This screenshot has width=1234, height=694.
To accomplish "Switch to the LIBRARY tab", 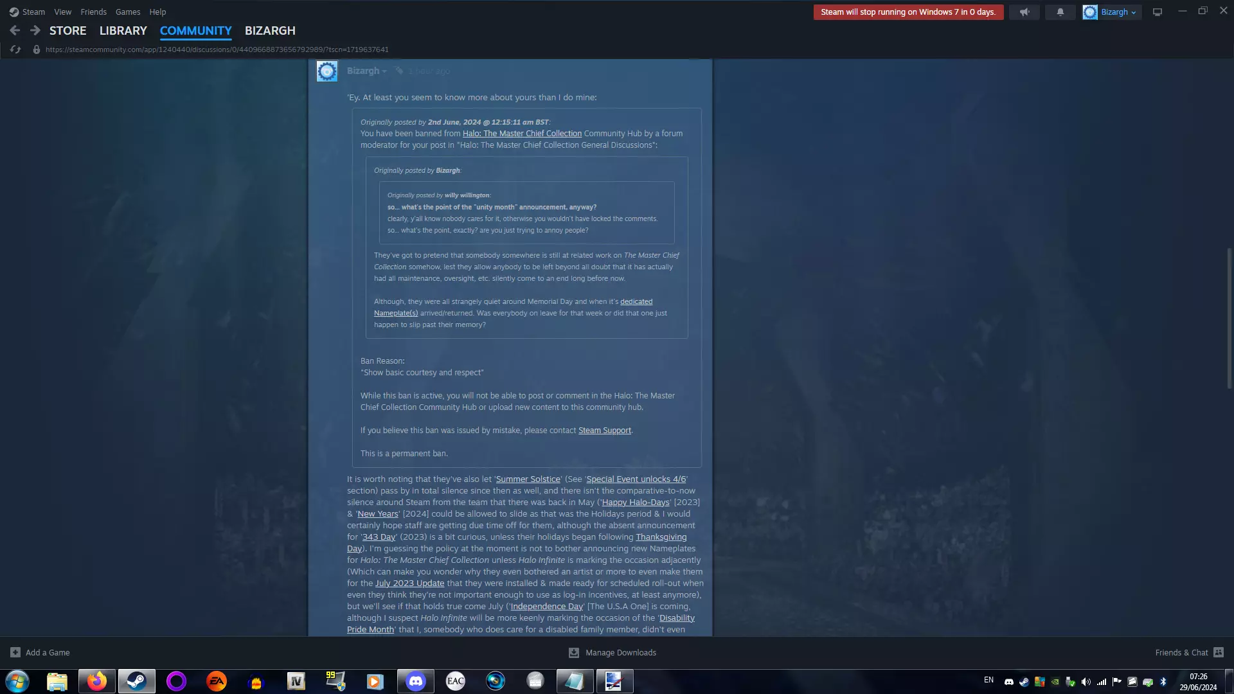I will click(123, 30).
